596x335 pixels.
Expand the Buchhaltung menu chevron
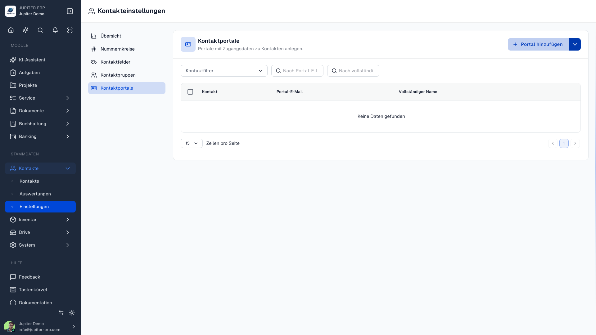68,124
